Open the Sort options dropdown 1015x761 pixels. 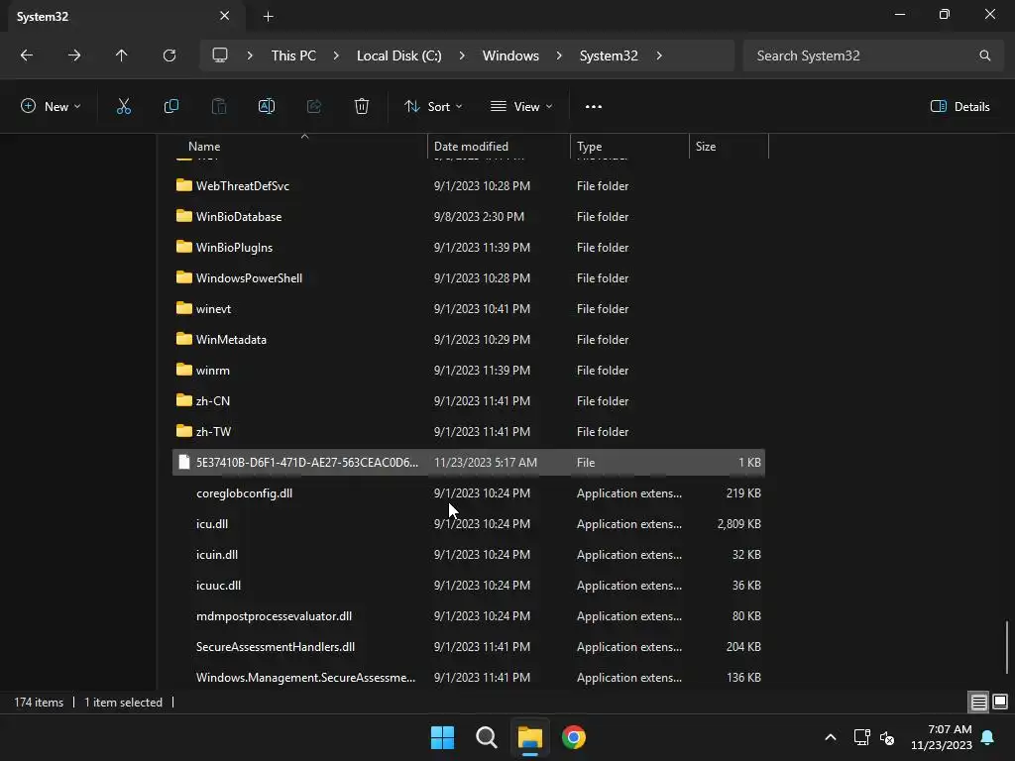(x=433, y=106)
